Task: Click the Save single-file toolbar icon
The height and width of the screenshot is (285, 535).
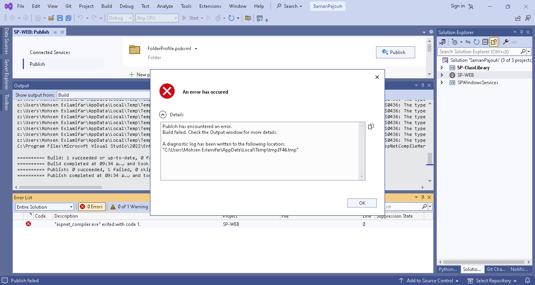Action: (60, 18)
